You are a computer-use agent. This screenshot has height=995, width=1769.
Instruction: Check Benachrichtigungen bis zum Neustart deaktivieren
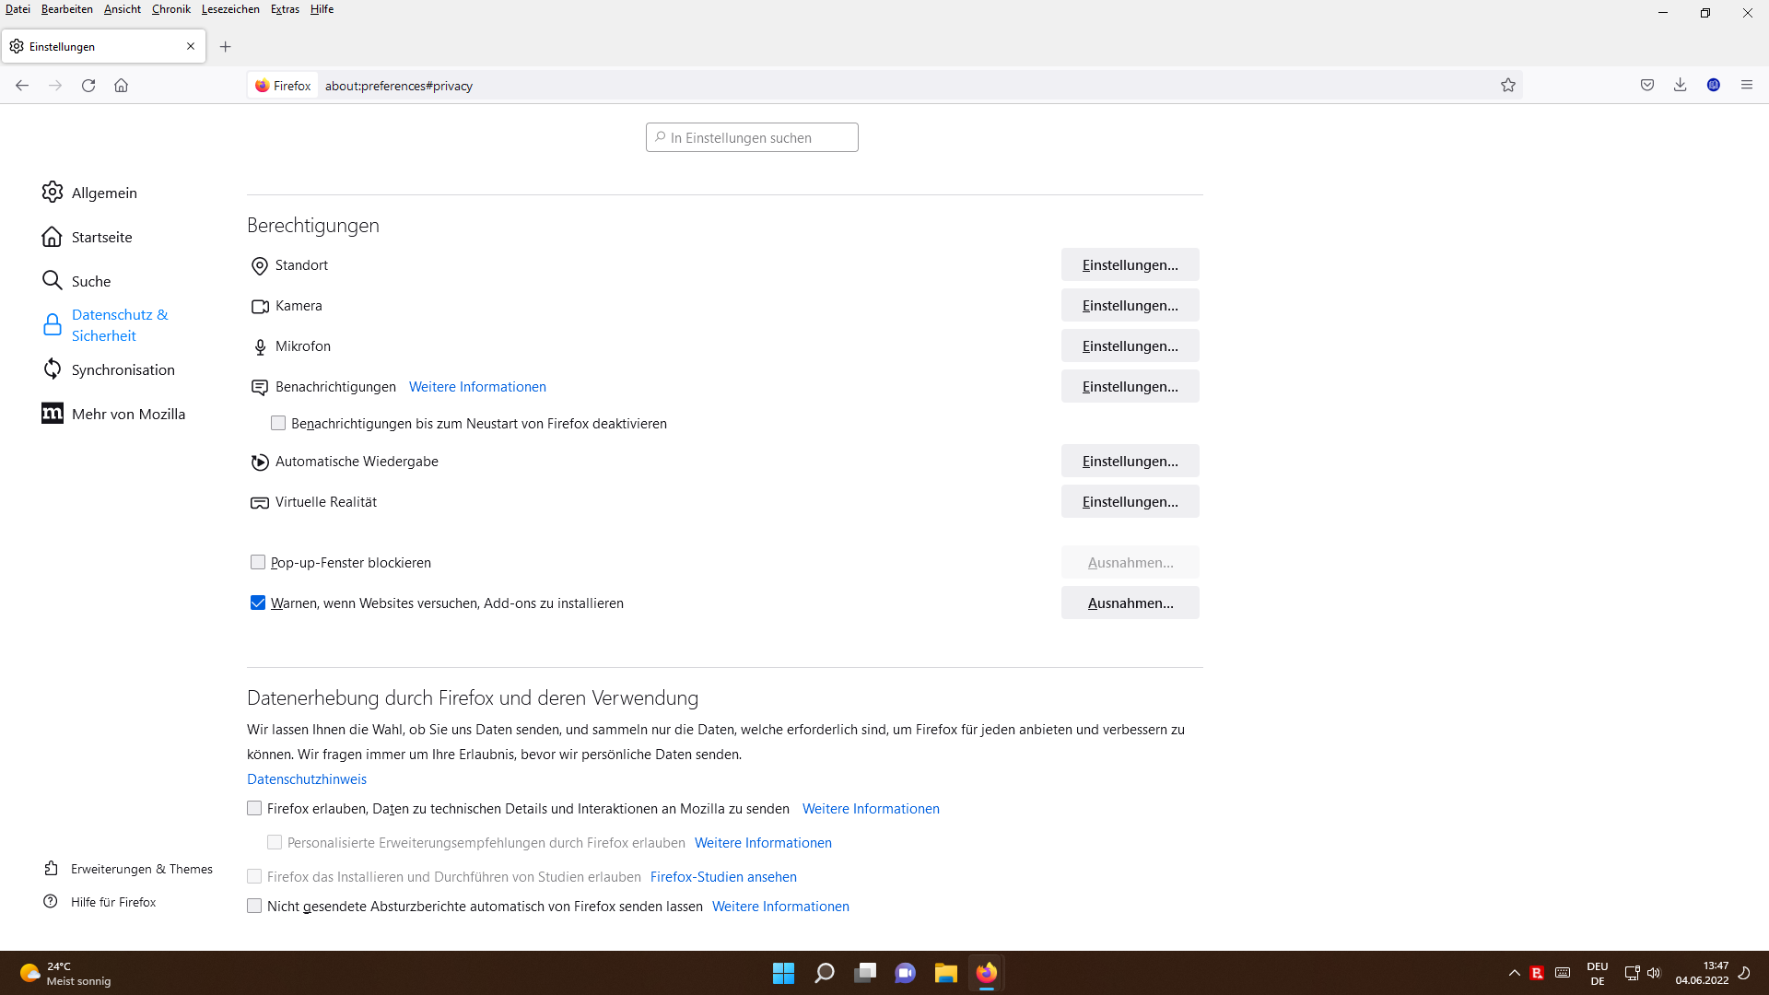[x=278, y=424]
